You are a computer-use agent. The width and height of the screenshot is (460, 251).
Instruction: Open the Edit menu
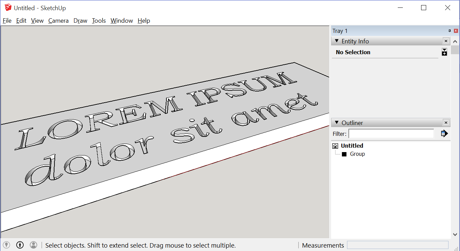click(x=21, y=21)
